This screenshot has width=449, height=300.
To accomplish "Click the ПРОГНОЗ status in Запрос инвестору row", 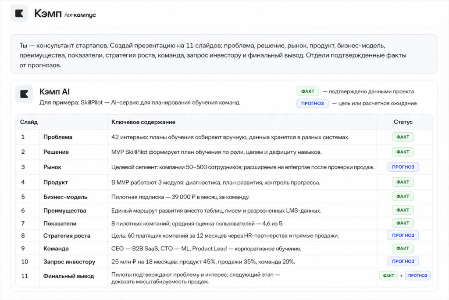I will coord(403,261).
